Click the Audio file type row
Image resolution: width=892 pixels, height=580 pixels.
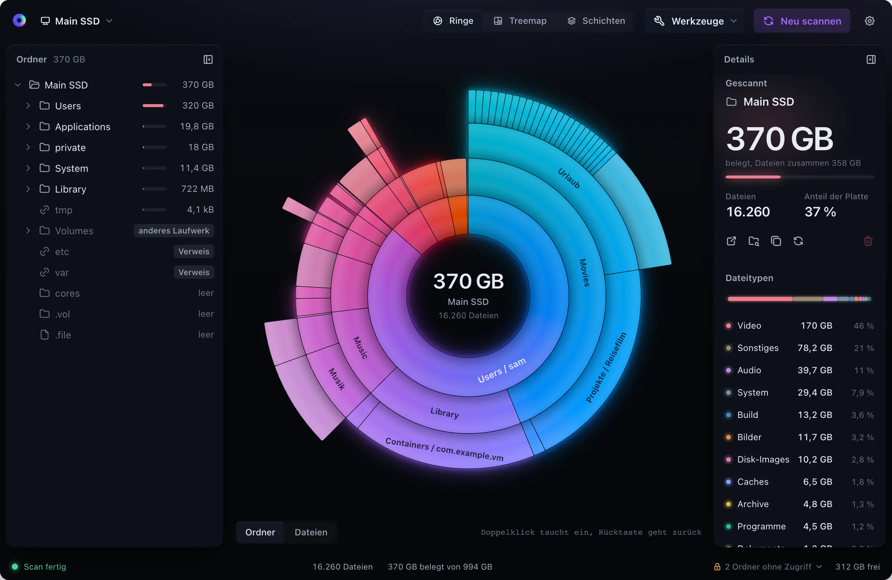(799, 370)
